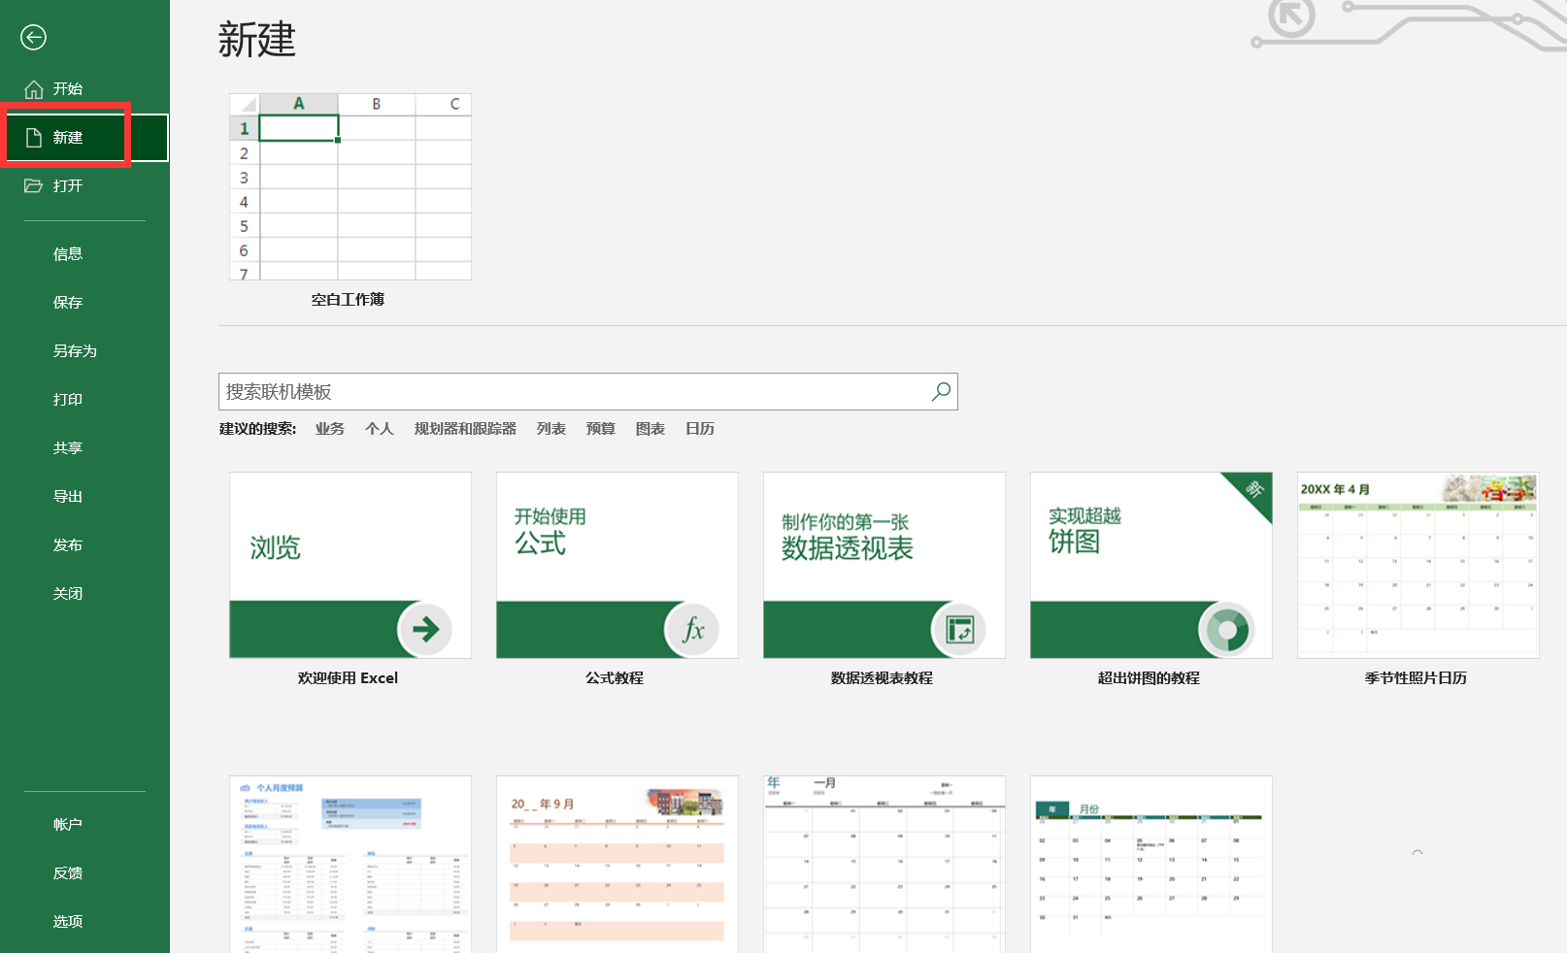
Task: Open the 帐户 page
Action: tap(68, 824)
